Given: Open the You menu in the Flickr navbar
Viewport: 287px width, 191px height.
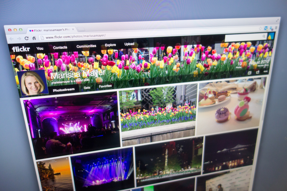Looking at the screenshot, I should coord(40,48).
